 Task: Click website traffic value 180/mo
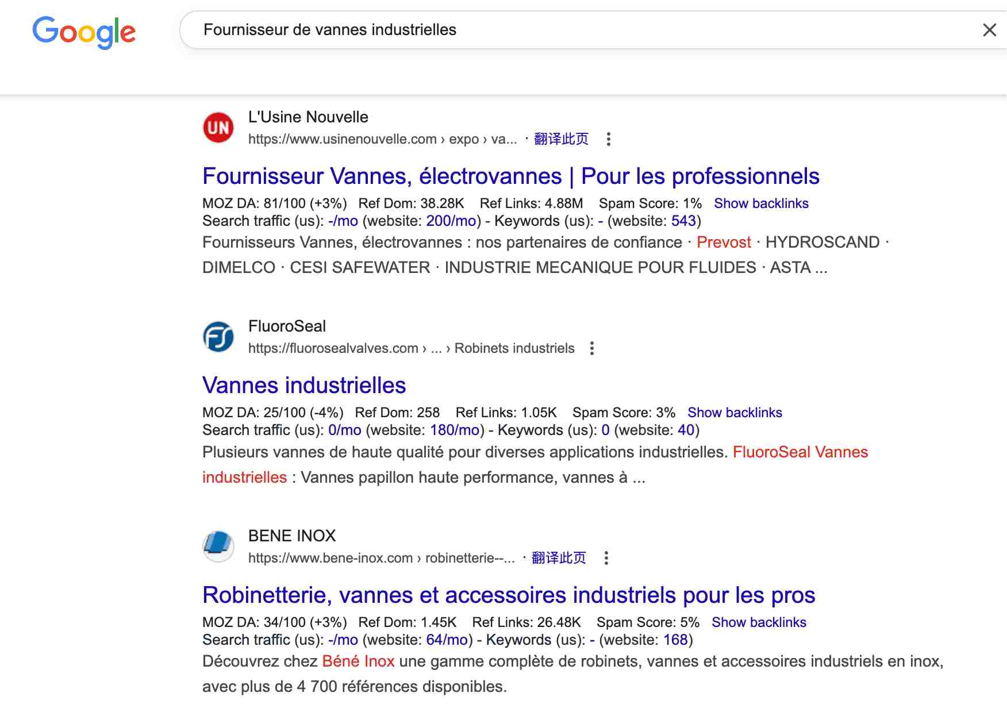[455, 430]
